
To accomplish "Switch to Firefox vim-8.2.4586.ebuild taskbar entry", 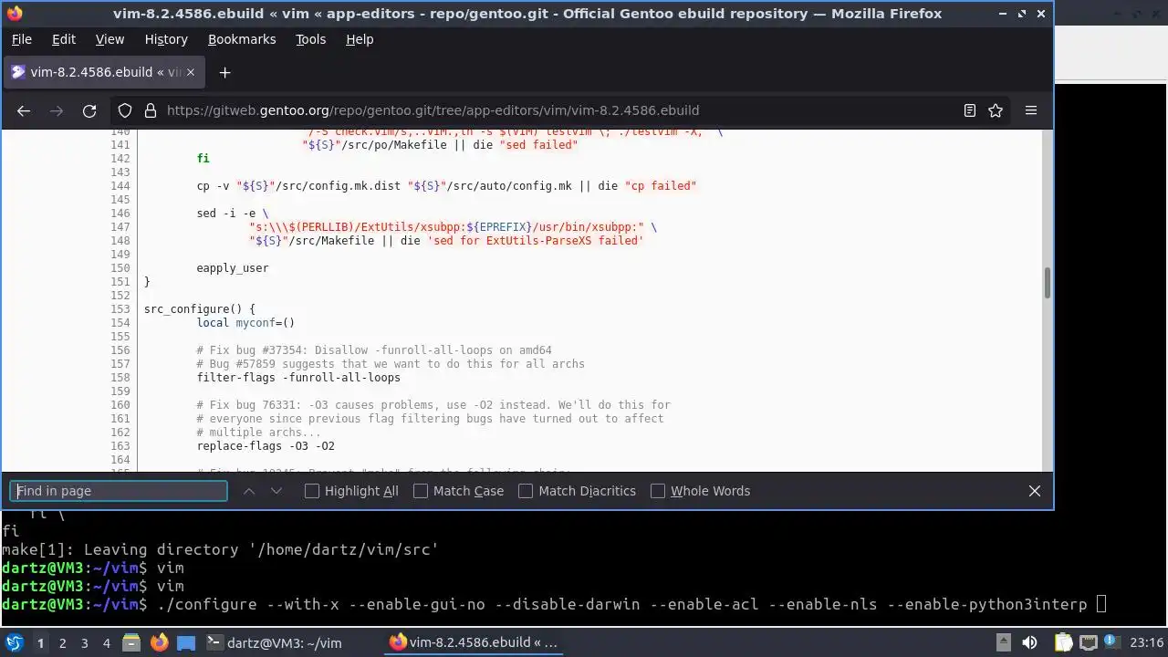I will coord(474,642).
